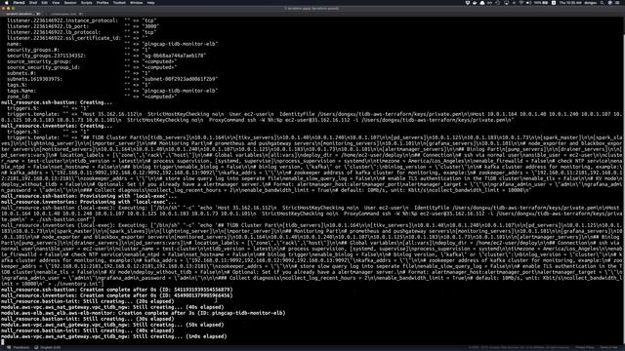Click the 'zone_id:' computed line
This screenshot has width=625, height=351.
point(92,97)
